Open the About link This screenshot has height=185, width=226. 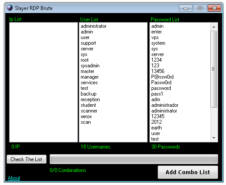14,178
